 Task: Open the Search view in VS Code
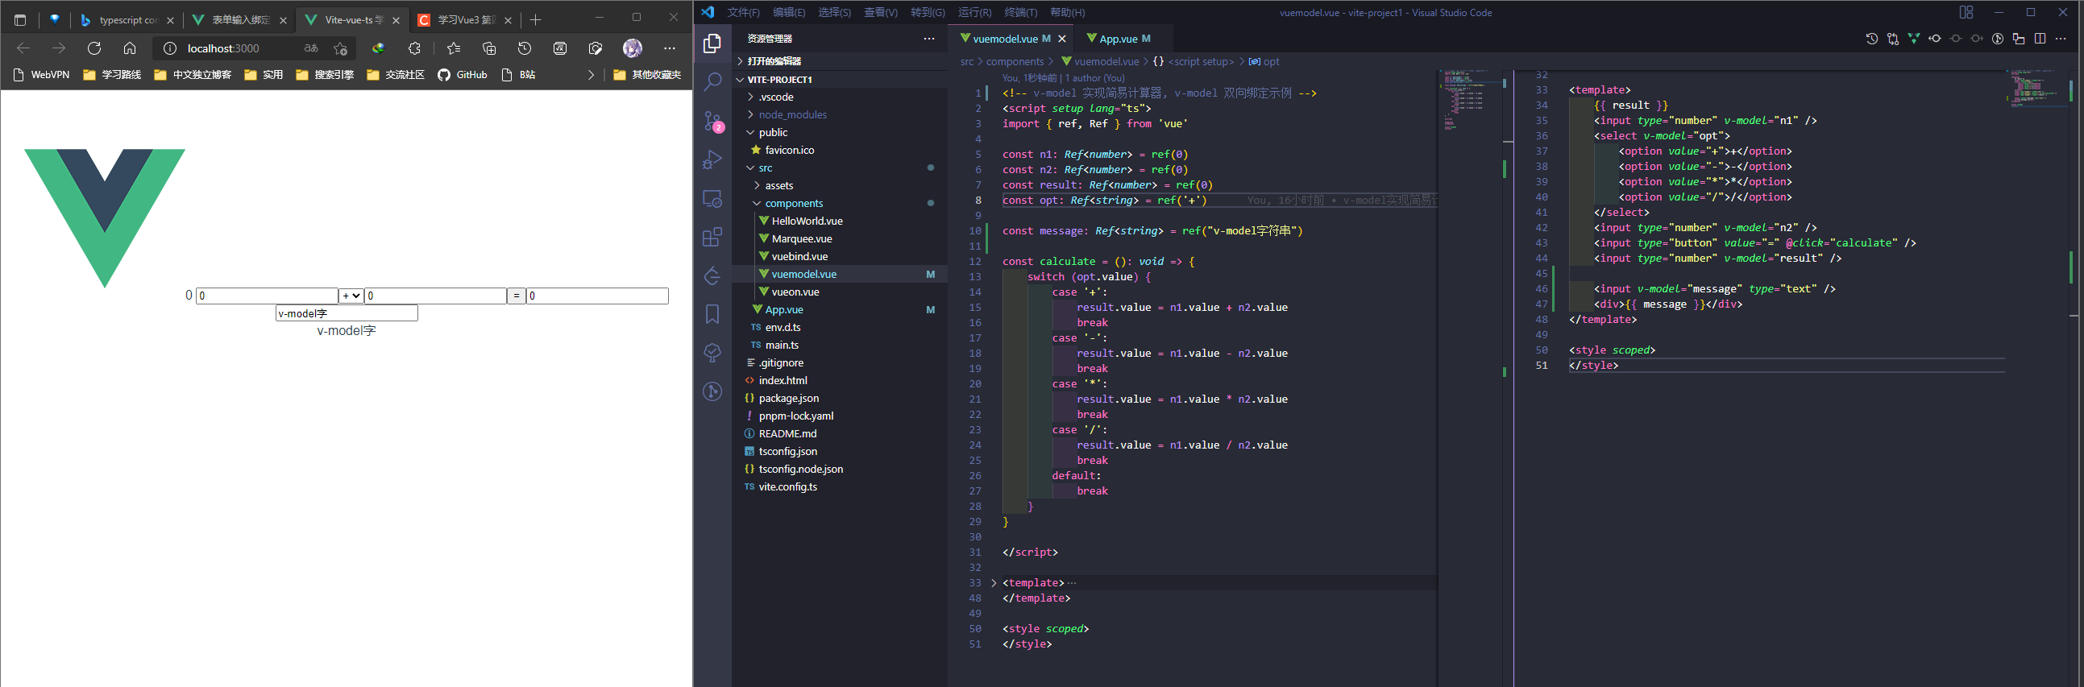pos(712,81)
